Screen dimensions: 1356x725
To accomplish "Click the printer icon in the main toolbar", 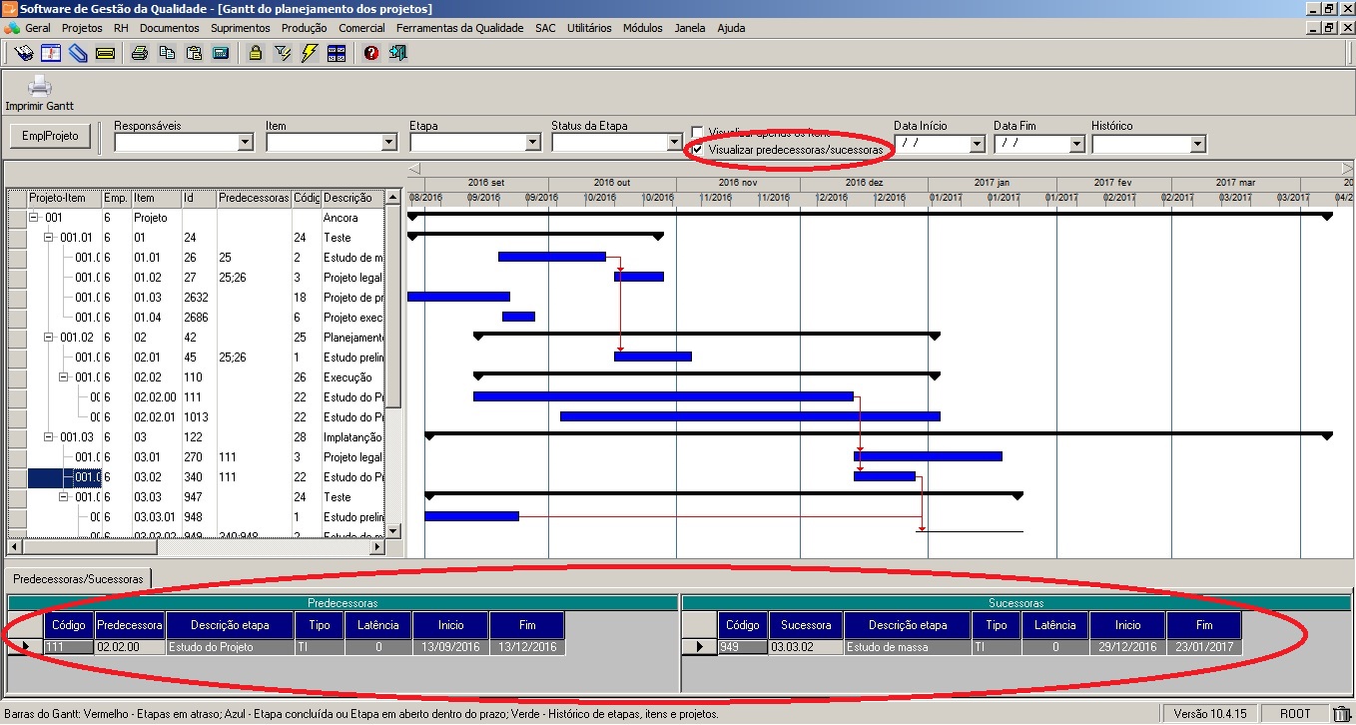I will [140, 53].
